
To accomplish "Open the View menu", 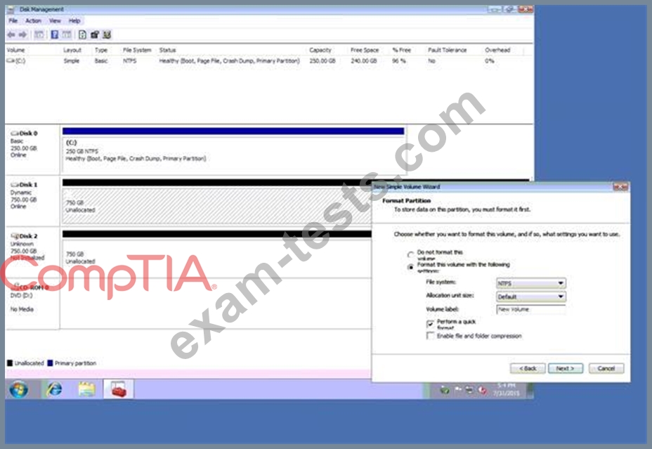I will pyautogui.click(x=55, y=21).
